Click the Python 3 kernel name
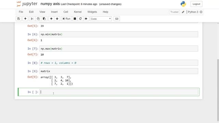 coord(193,12)
